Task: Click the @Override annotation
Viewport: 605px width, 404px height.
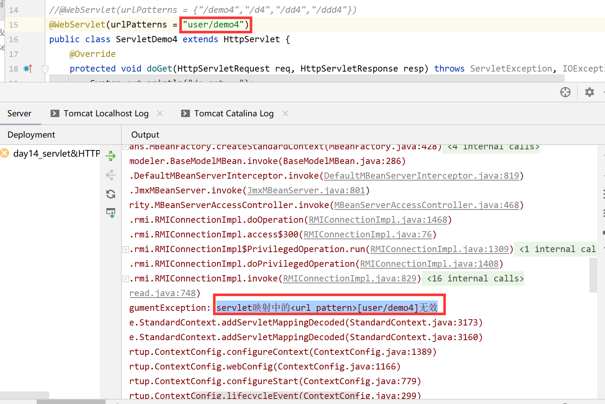Action: point(93,54)
